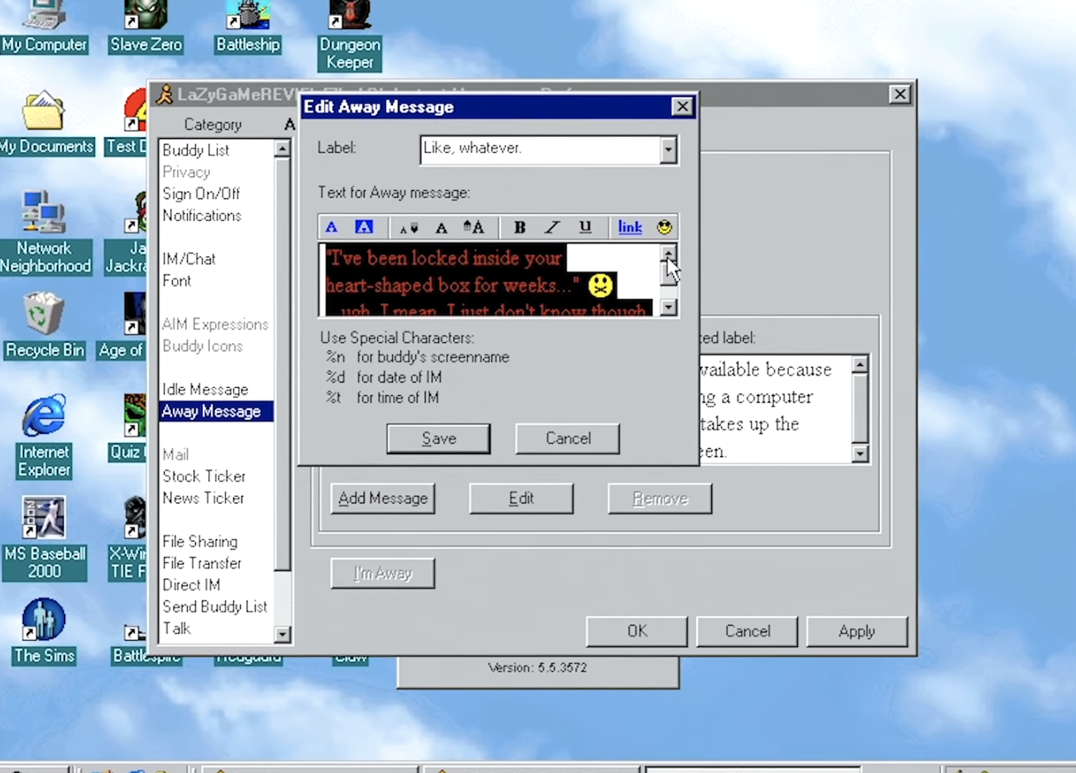Image resolution: width=1076 pixels, height=773 pixels.
Task: Toggle italic formatting
Action: click(552, 227)
